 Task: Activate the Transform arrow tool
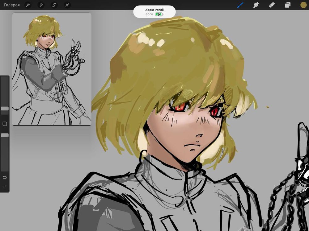click(67, 5)
